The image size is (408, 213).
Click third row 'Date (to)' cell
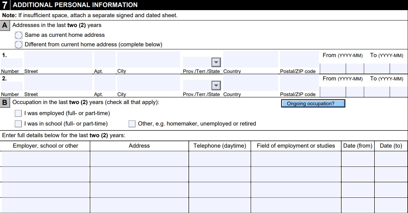coord(391,190)
